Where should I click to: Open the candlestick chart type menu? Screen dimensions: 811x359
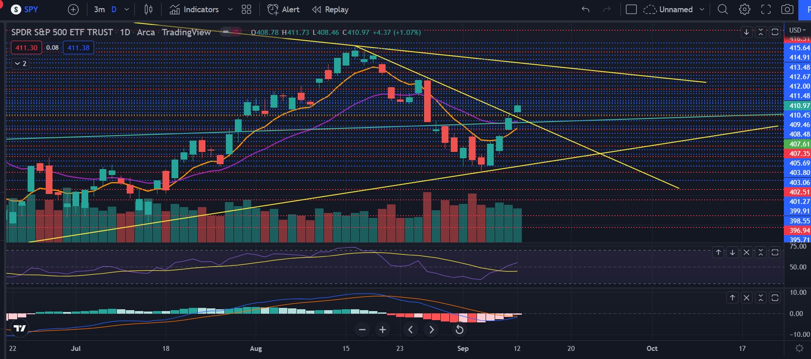point(148,9)
